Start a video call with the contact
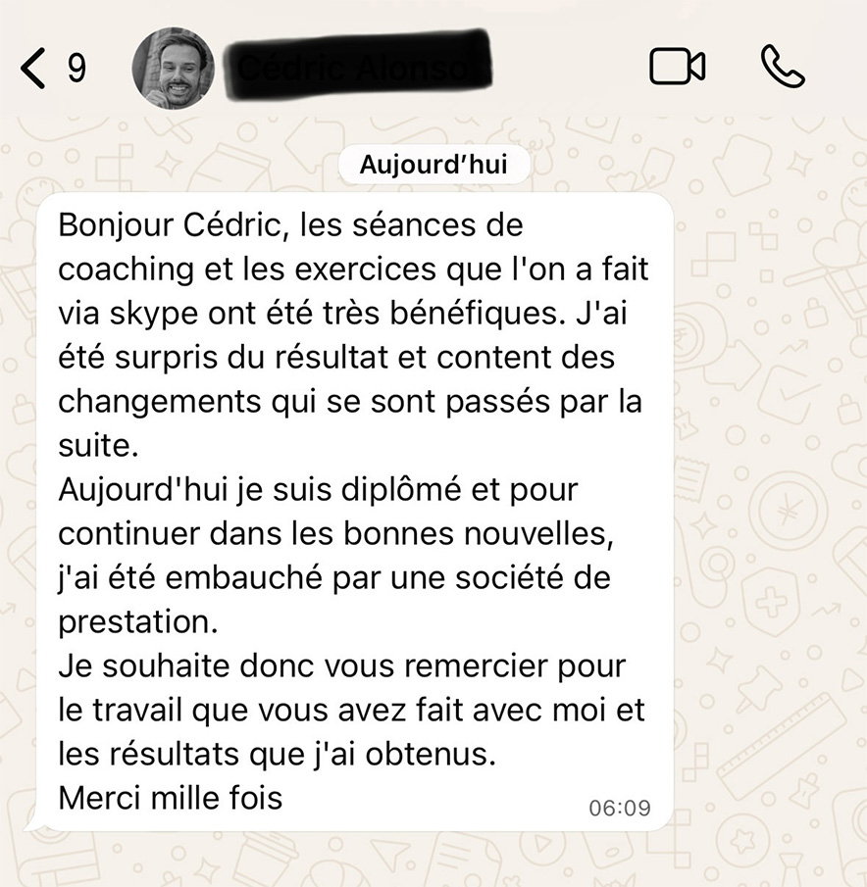867x887 pixels. [677, 67]
